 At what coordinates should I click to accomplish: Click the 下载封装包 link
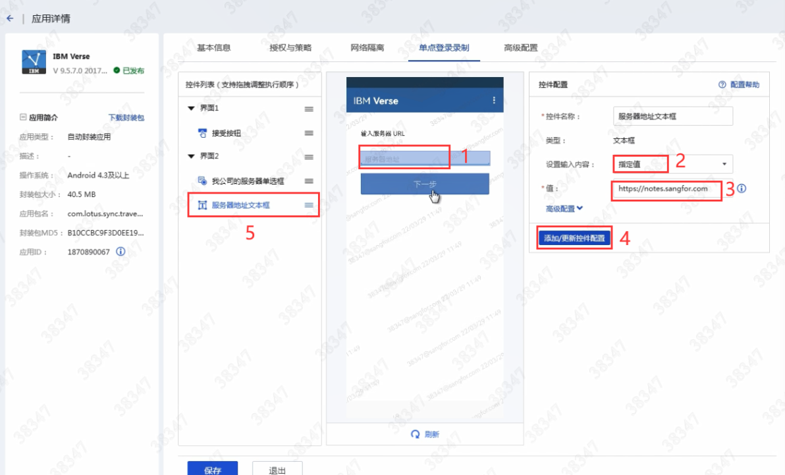pos(126,118)
